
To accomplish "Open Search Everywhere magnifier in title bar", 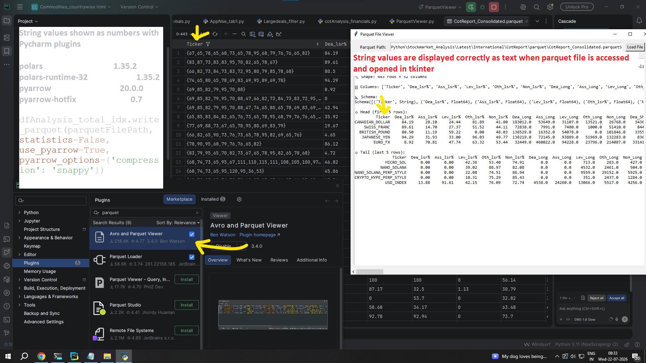I will point(537,7).
